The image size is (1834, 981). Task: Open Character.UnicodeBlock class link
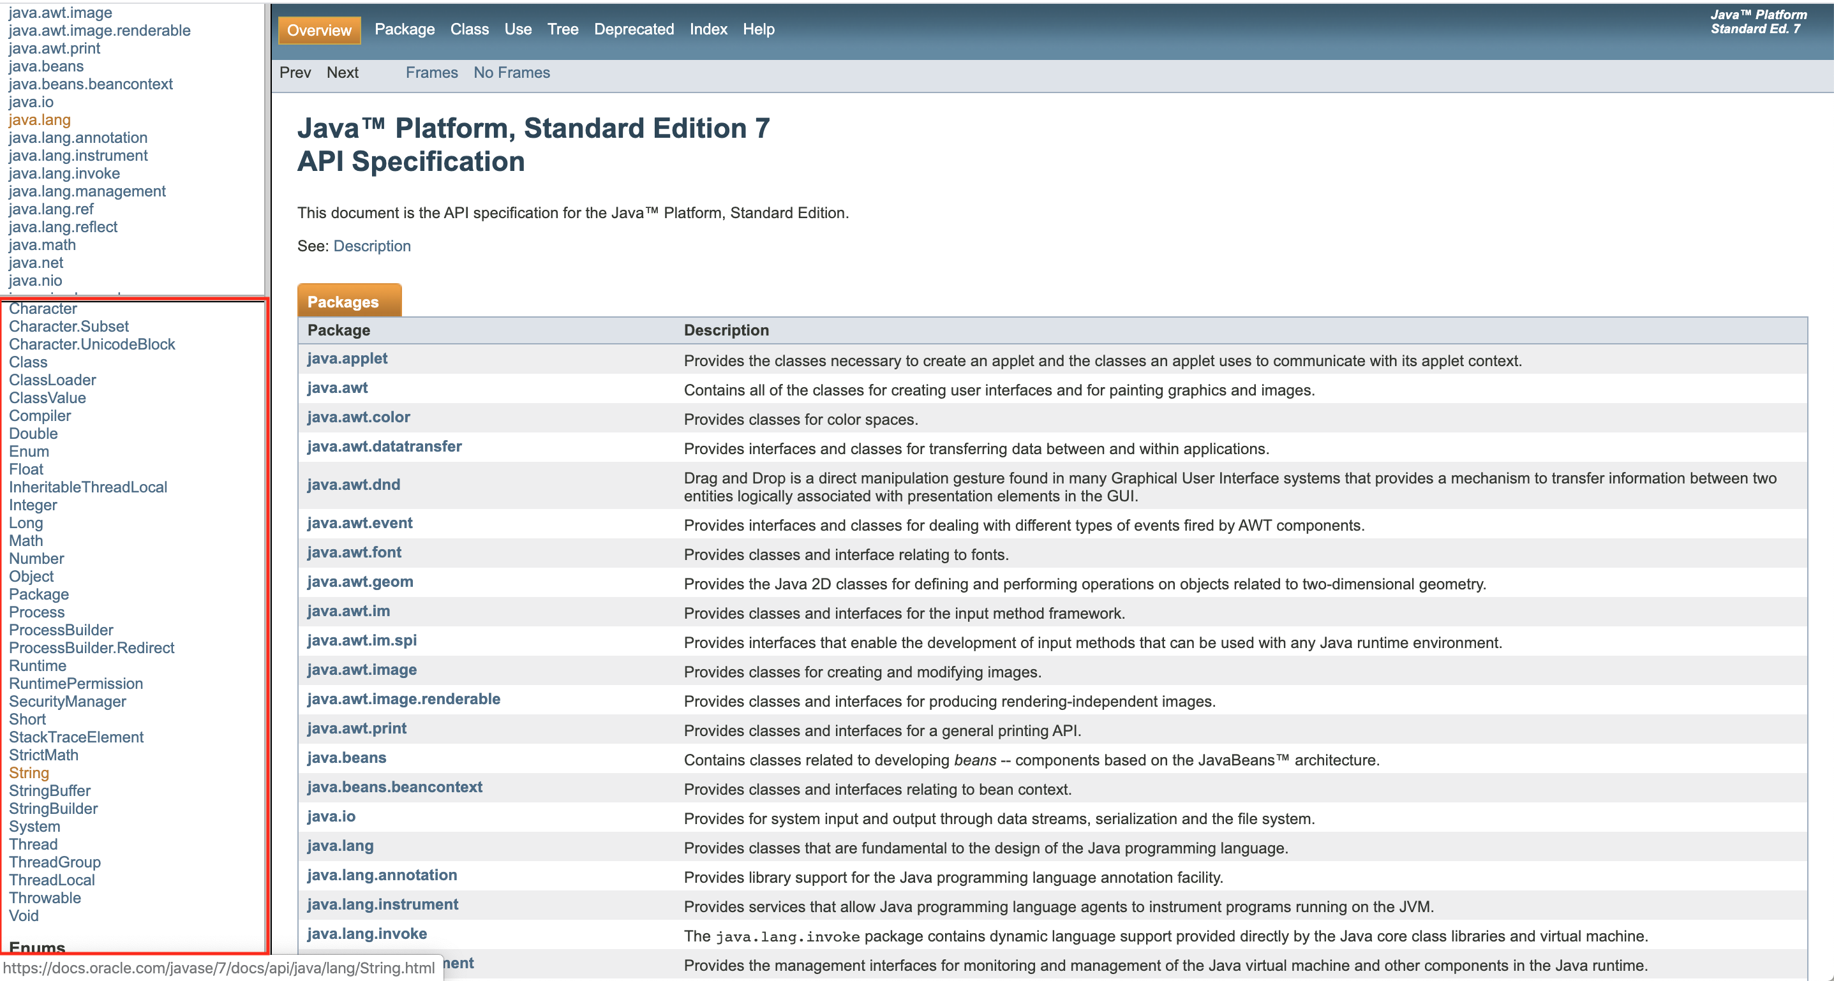pyautogui.click(x=91, y=344)
